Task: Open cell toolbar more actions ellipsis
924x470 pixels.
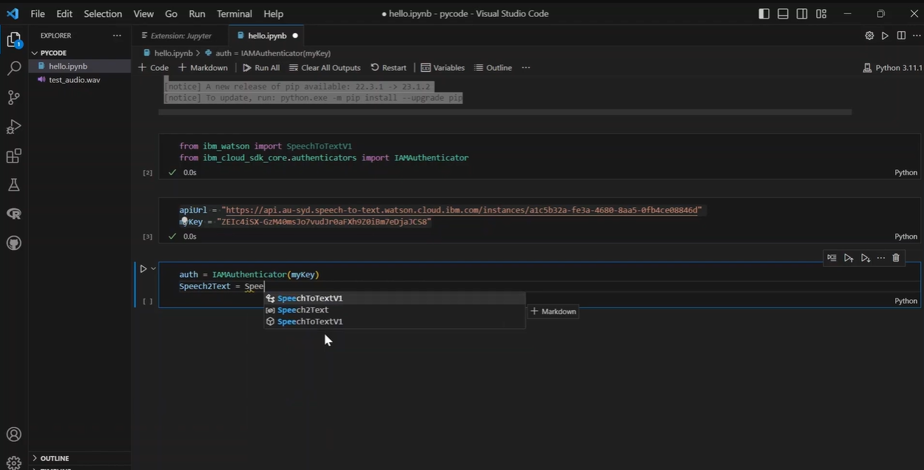Action: coord(880,258)
